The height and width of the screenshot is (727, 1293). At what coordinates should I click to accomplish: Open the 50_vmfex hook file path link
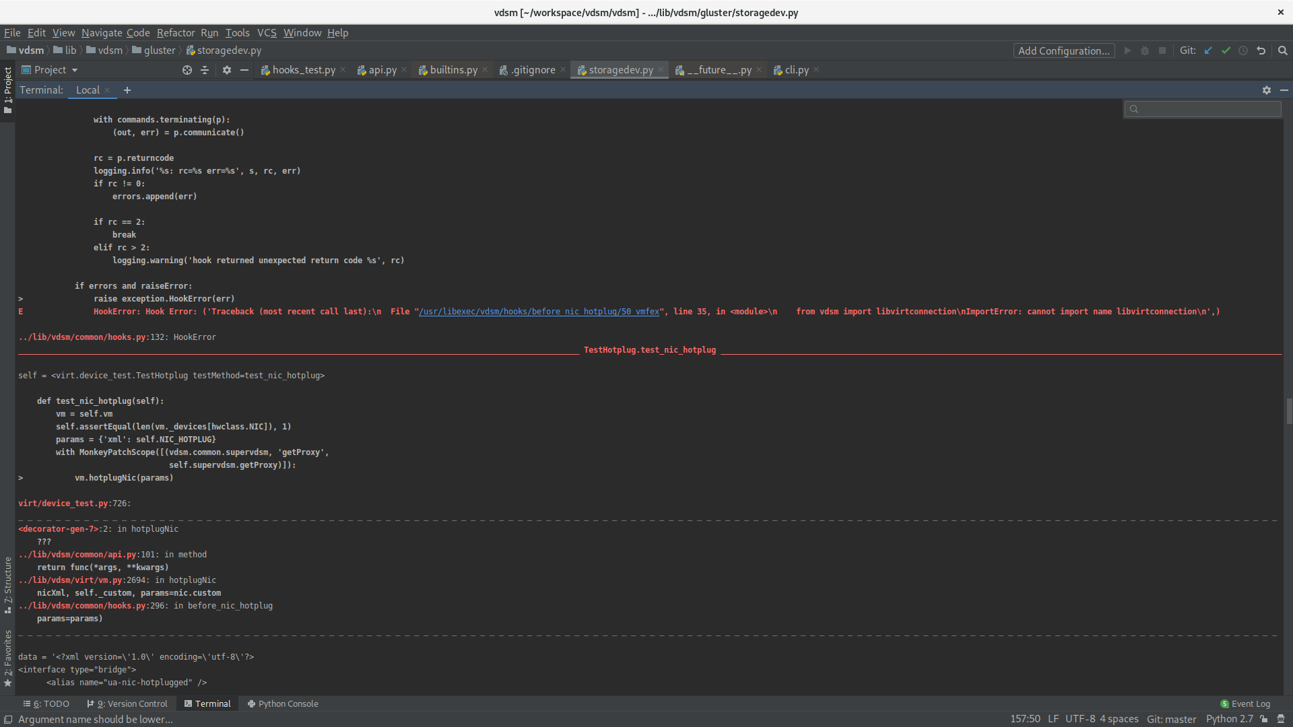click(x=539, y=312)
